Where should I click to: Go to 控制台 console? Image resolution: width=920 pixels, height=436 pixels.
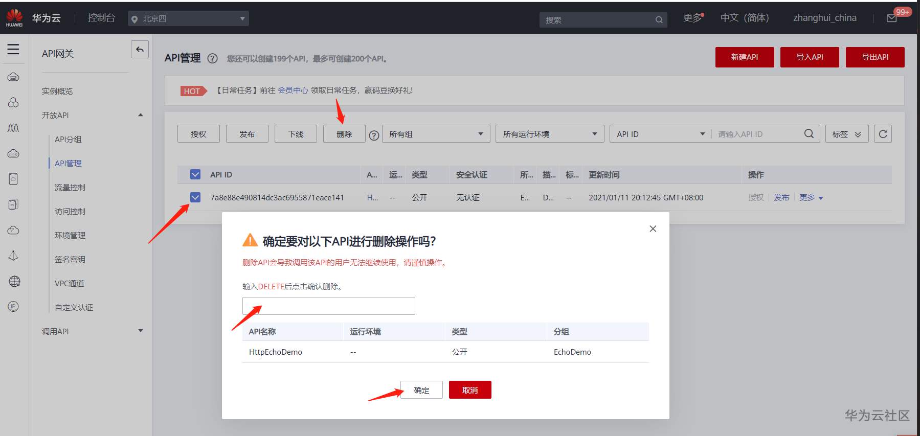101,18
